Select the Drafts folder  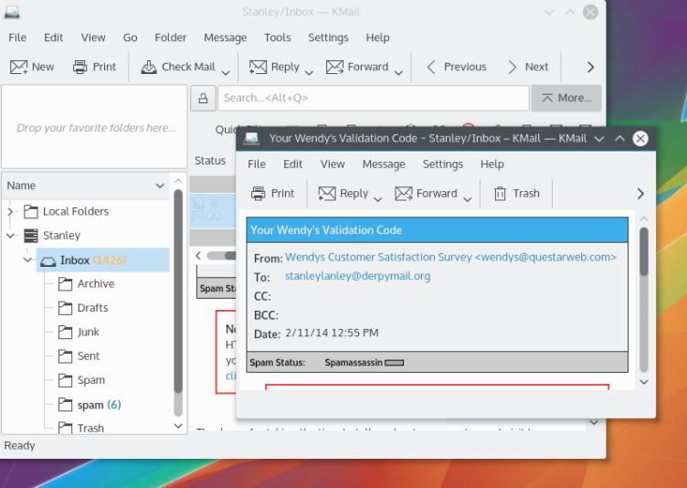[x=92, y=308]
